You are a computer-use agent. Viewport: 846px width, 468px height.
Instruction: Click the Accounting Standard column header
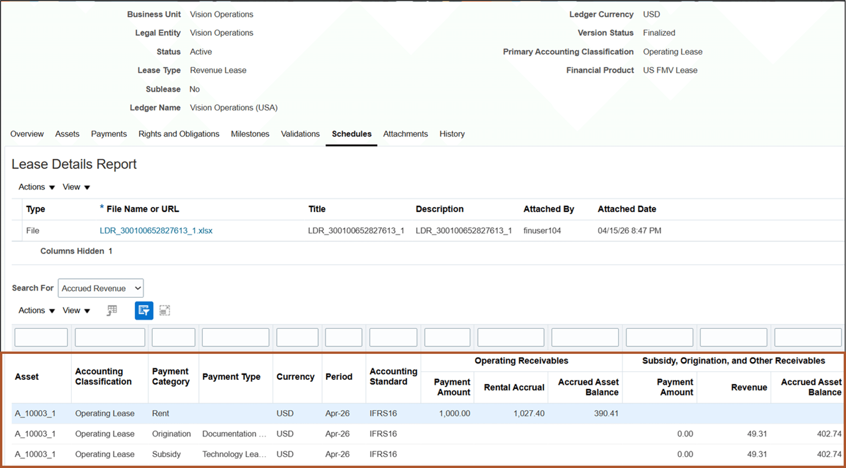393,377
